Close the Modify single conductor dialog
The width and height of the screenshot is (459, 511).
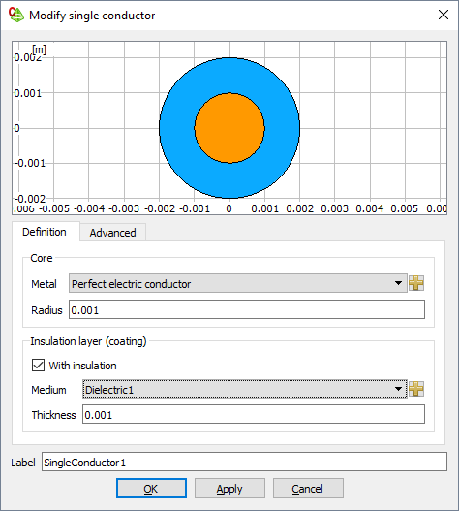444,15
